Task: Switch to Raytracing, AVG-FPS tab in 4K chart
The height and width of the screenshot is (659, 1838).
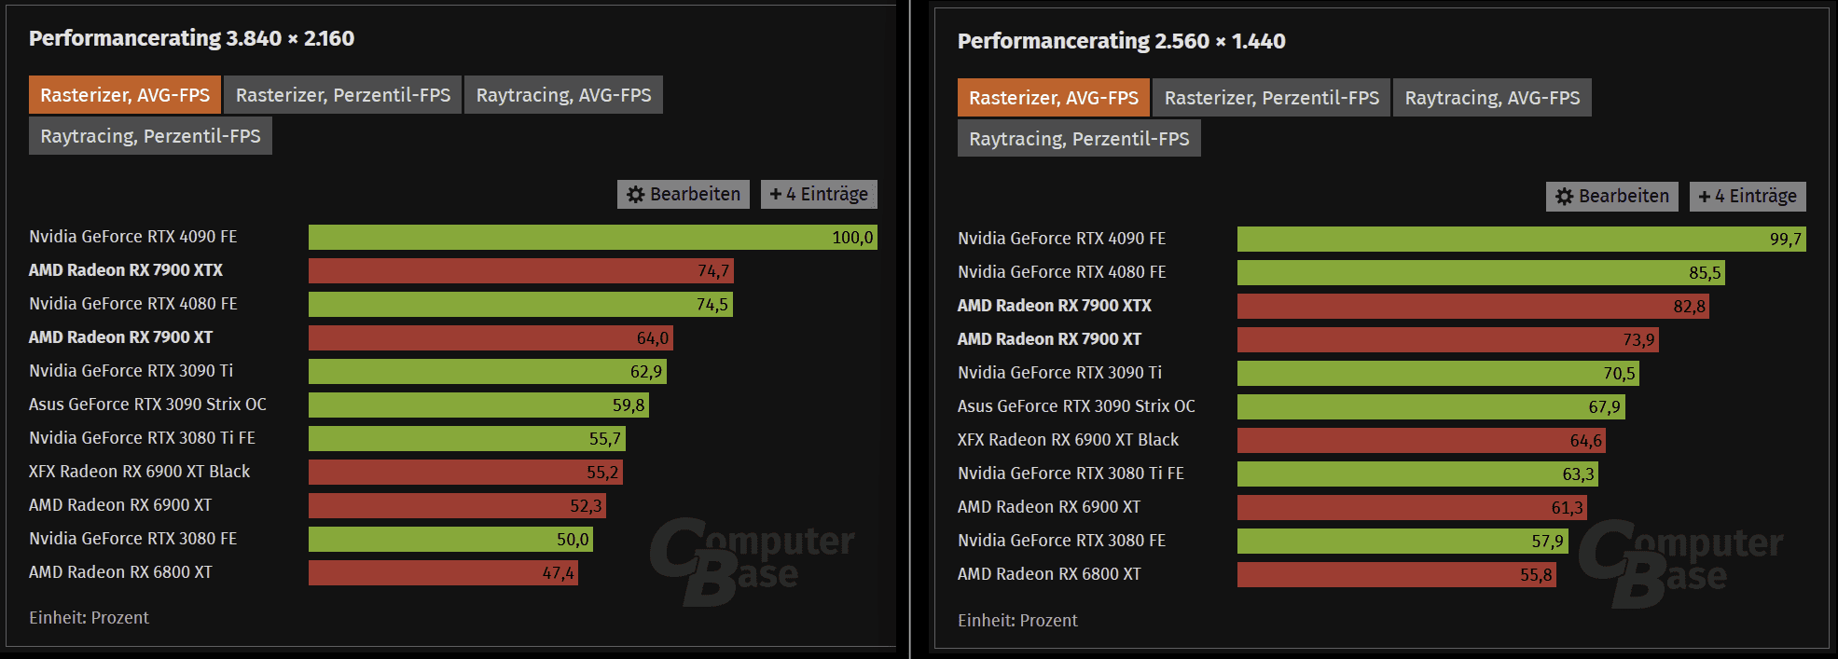Action: point(563,95)
